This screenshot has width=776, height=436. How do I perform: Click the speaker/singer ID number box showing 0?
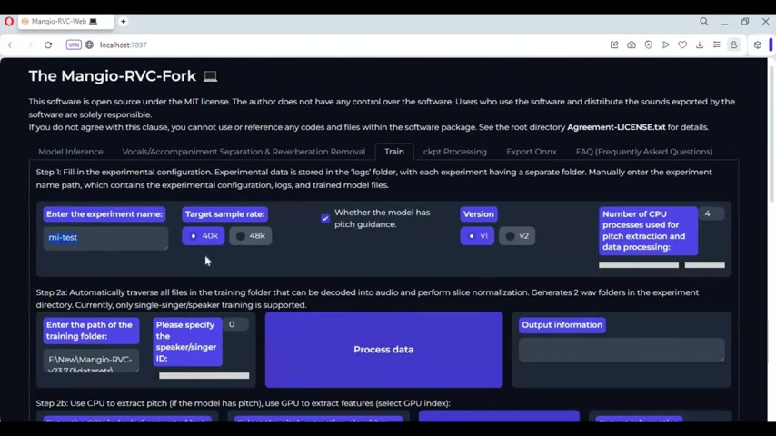[235, 324]
